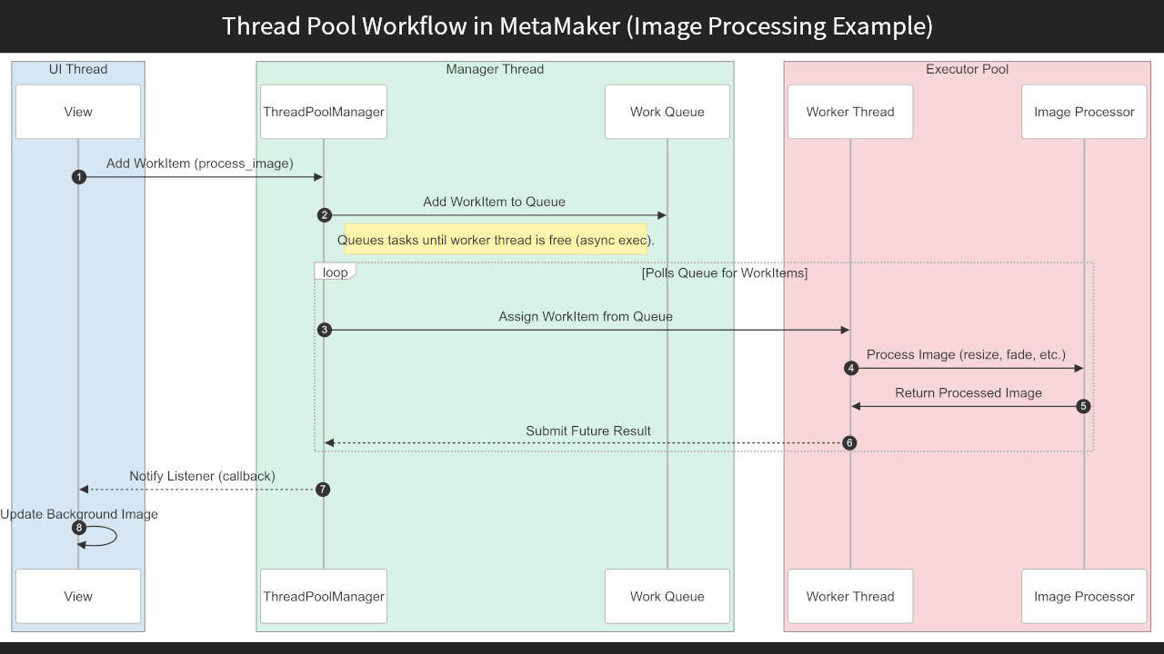
Task: Select '[Polls Queue for WorkItems]' loop condition text
Action: click(x=724, y=272)
